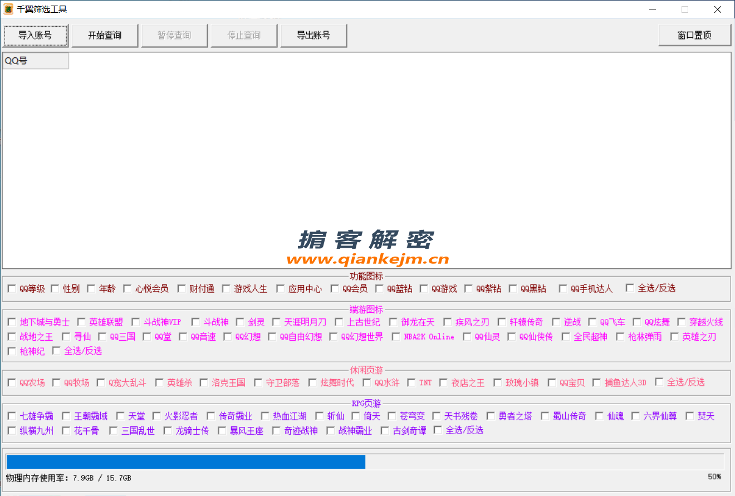Enable the 七雄争霸 checkbox
Image resolution: width=735 pixels, height=496 pixels.
(12, 416)
